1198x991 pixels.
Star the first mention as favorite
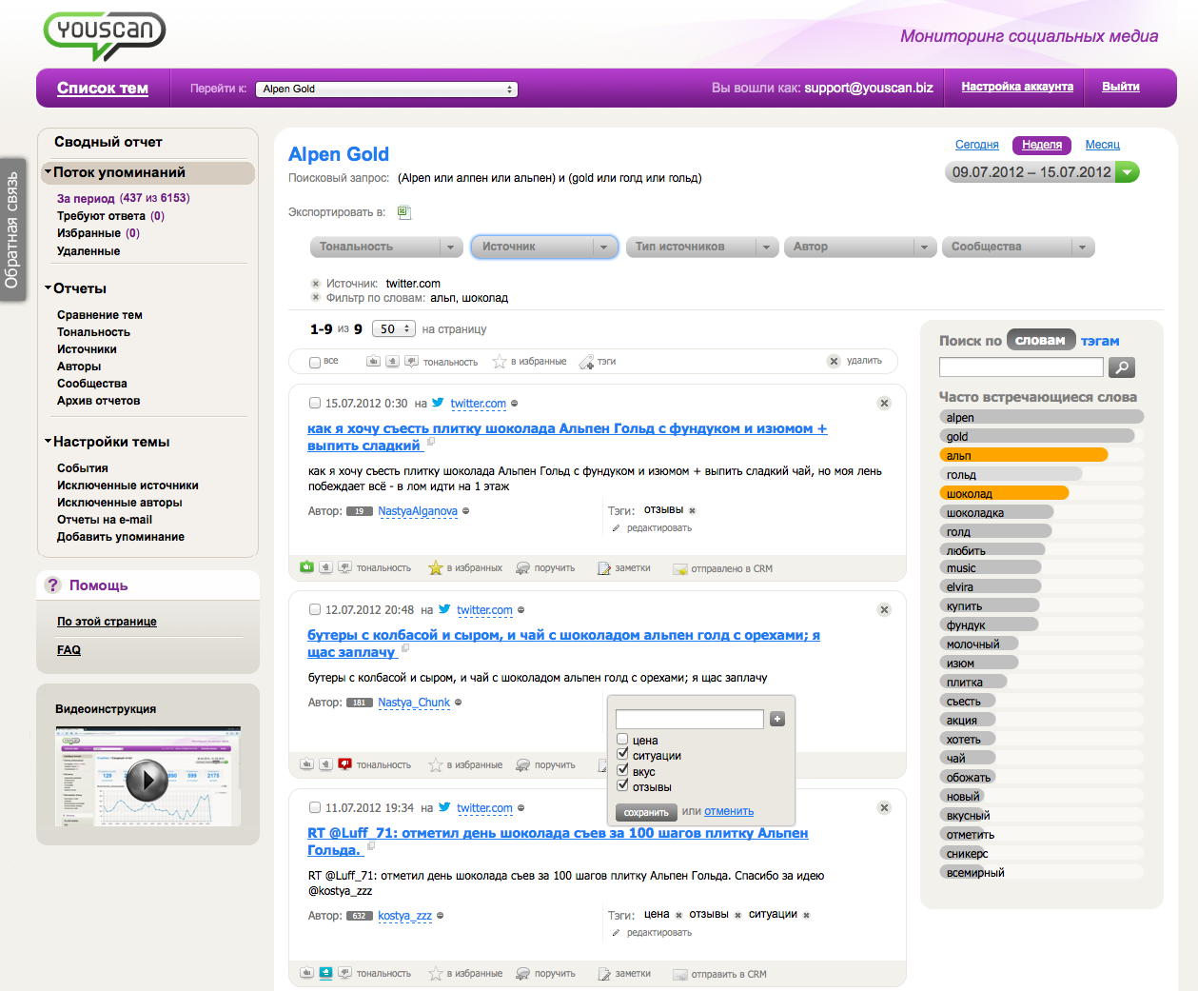[435, 568]
